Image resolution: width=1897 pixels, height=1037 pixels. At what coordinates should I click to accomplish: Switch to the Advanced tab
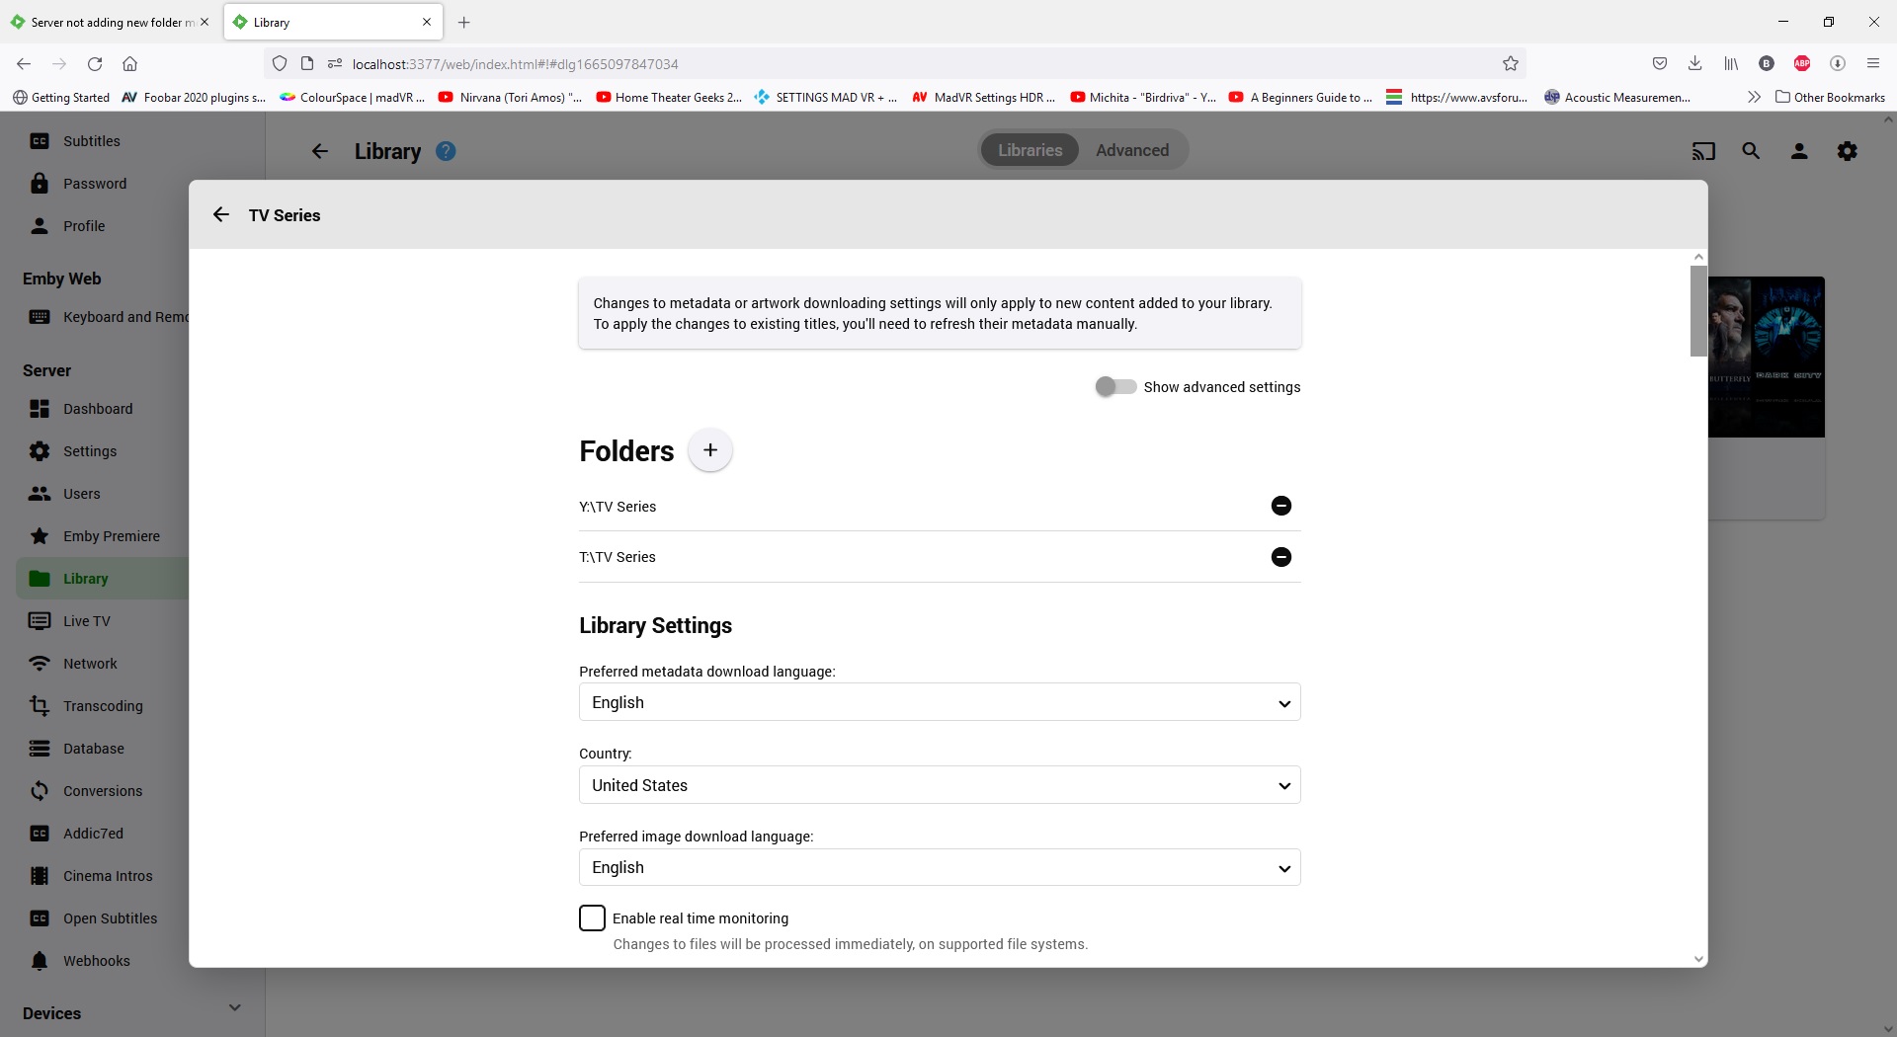1131,150
